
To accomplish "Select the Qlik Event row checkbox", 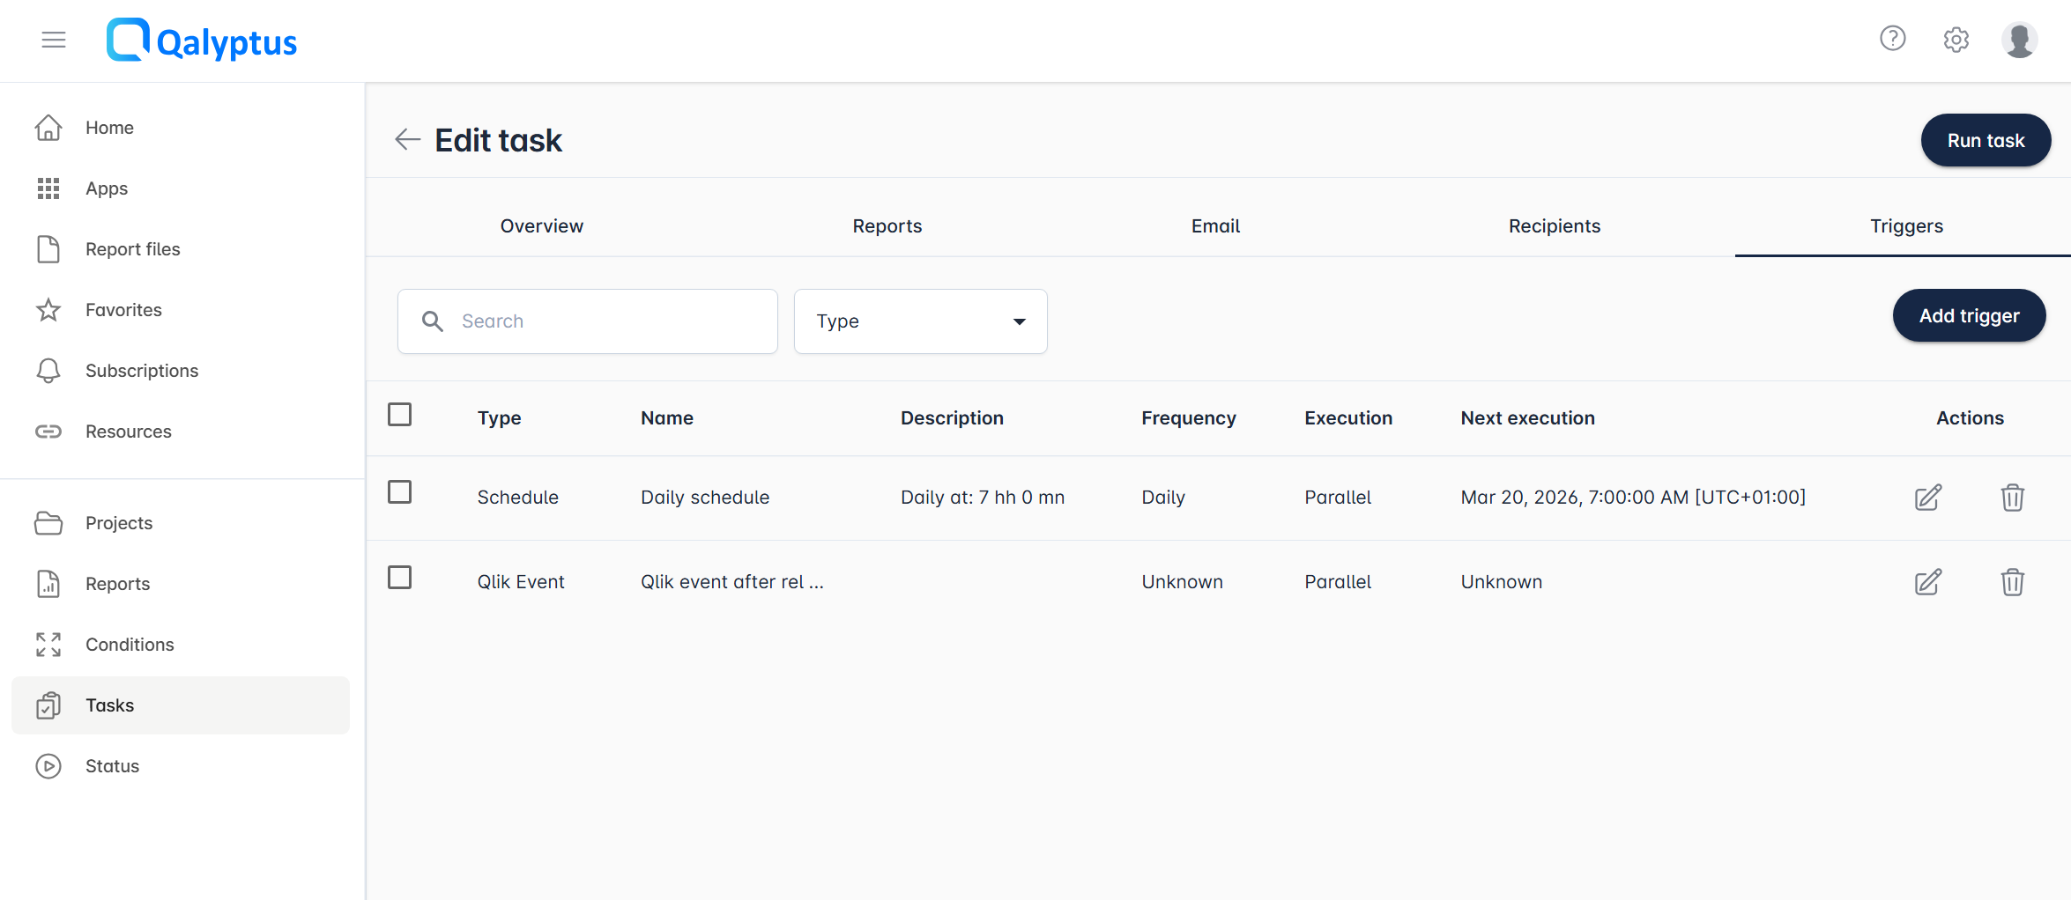I will tap(400, 578).
